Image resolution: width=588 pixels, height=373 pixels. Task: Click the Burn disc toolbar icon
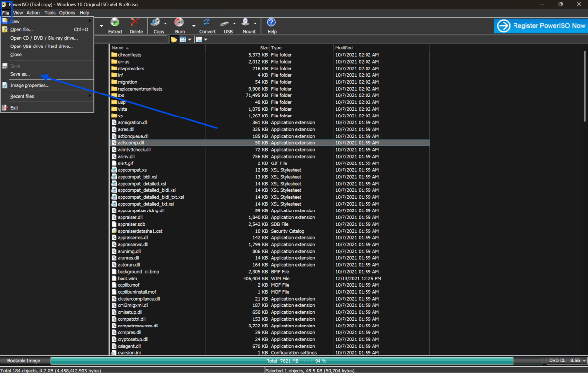point(180,23)
